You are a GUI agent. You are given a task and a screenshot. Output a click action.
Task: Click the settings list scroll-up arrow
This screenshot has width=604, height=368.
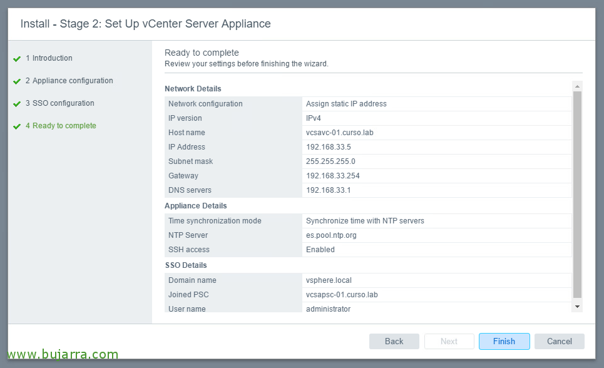click(x=577, y=86)
